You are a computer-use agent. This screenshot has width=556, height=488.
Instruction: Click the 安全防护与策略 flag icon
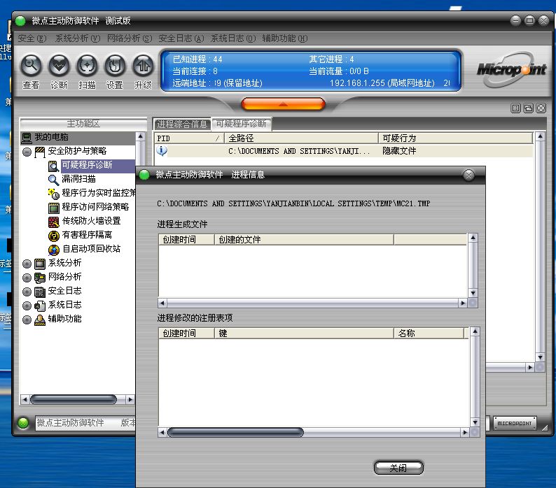tap(40, 152)
